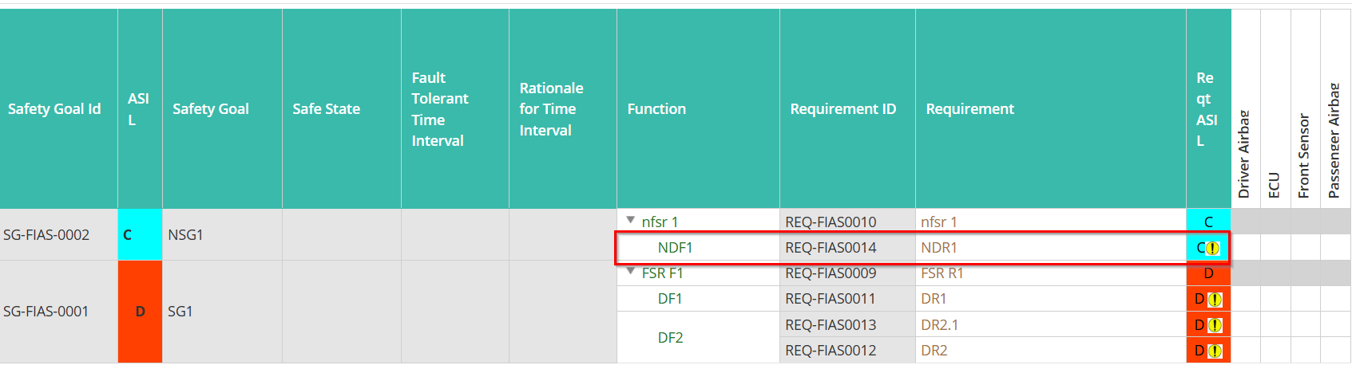Click the Safety Goal Id column header

click(x=54, y=109)
